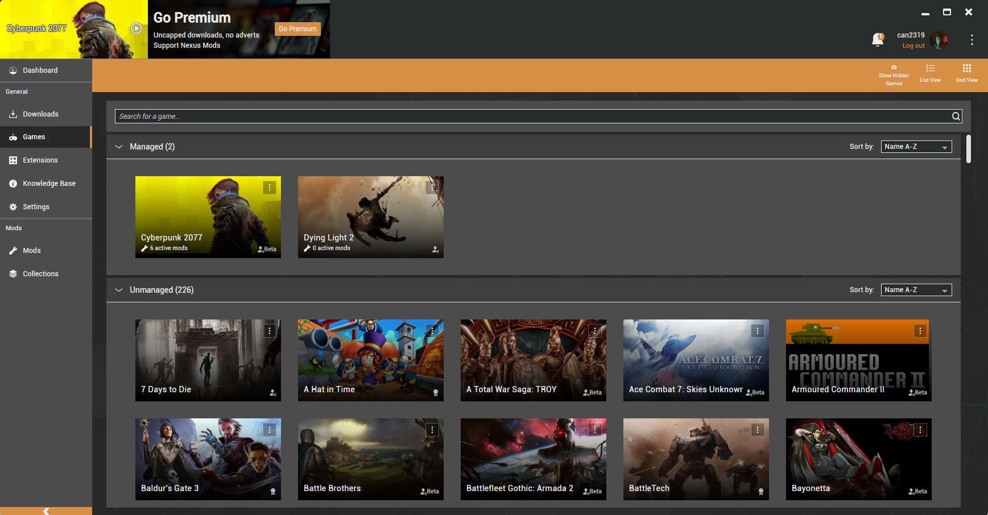Select the Bayonetta thumbnail
Viewport: 988px width, 515px height.
tap(859, 459)
